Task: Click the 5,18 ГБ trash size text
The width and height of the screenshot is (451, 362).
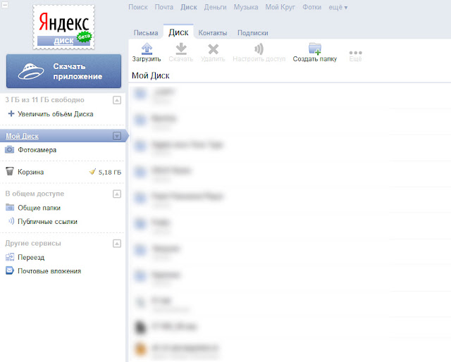Action: click(110, 173)
